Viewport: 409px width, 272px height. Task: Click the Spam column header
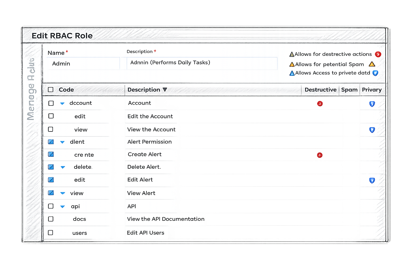point(349,90)
